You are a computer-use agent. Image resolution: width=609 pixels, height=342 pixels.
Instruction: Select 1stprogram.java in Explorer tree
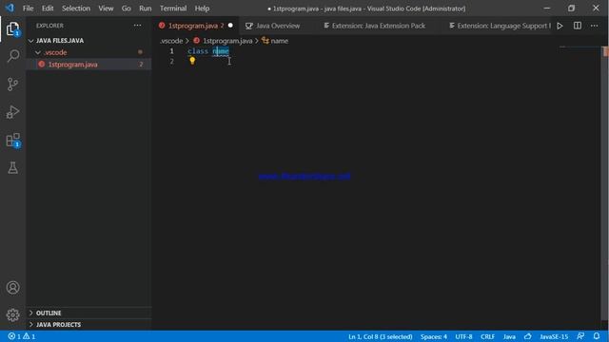point(88,65)
